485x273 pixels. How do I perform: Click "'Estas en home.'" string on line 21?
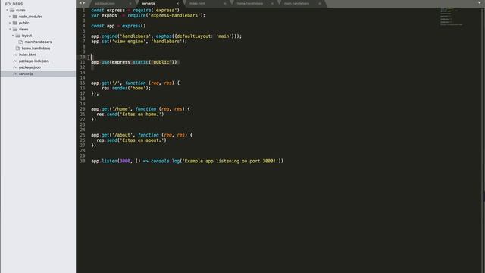tap(141, 115)
